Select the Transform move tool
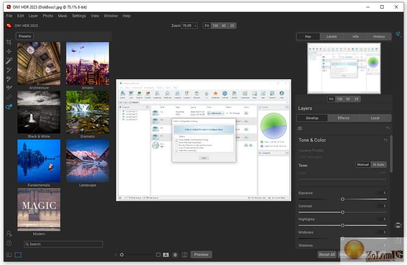 click(9, 51)
